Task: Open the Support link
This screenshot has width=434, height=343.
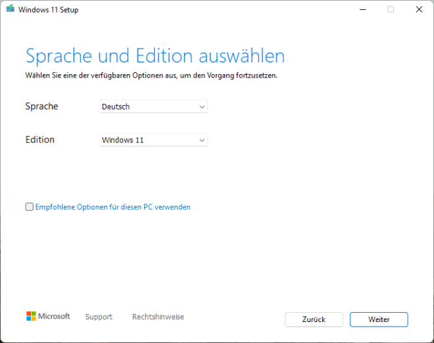Action: (x=99, y=317)
